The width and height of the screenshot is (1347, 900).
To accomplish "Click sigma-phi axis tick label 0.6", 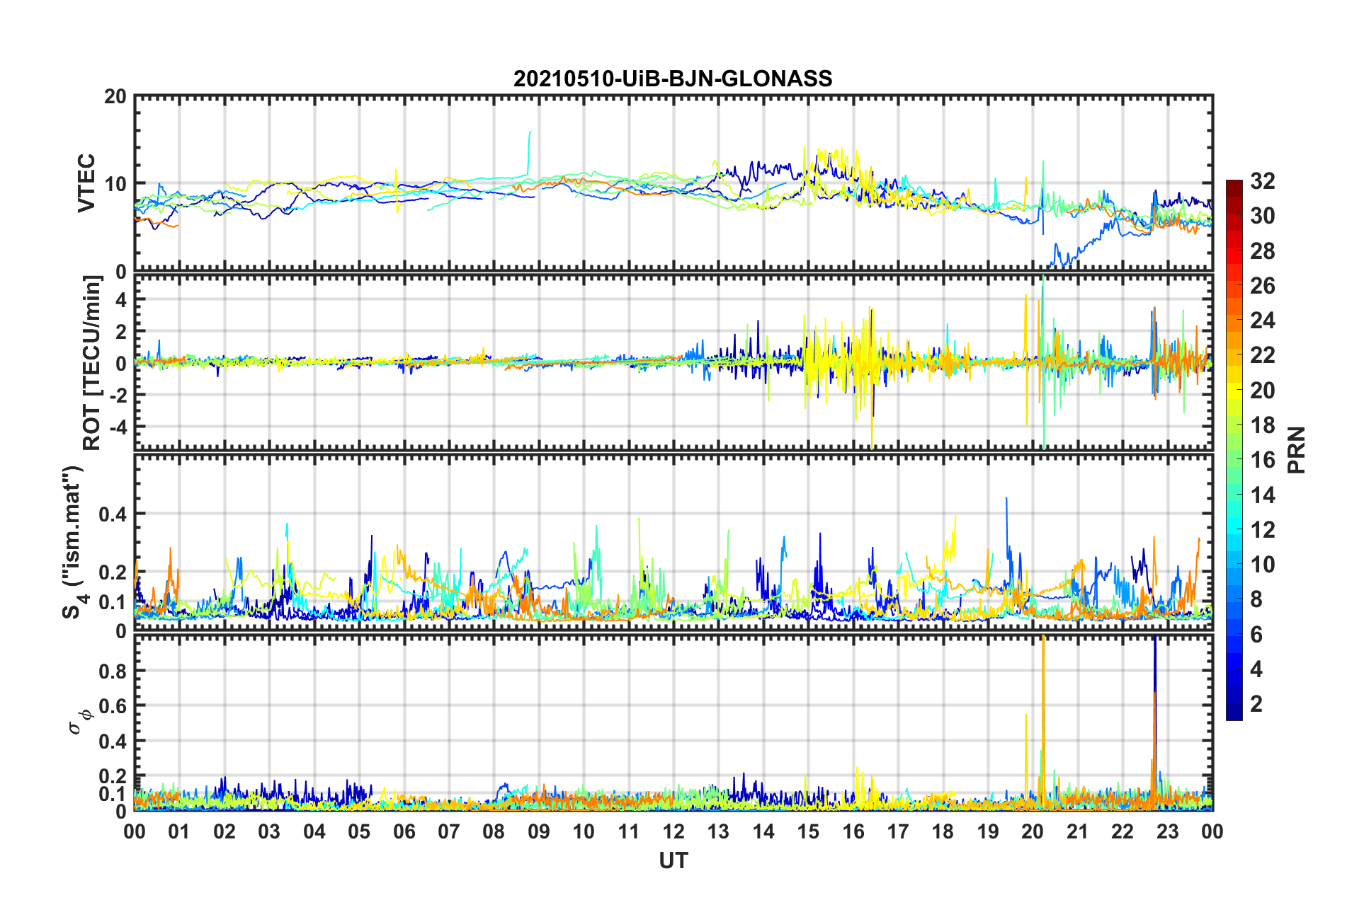I will point(113,706).
